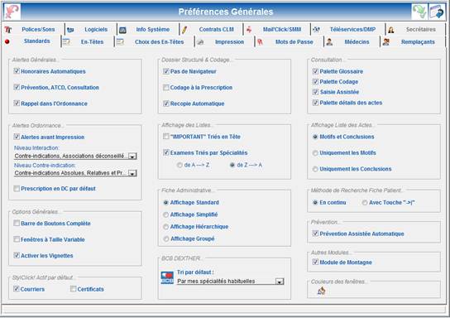Click the BCB Dexther logo icon

coord(167,277)
